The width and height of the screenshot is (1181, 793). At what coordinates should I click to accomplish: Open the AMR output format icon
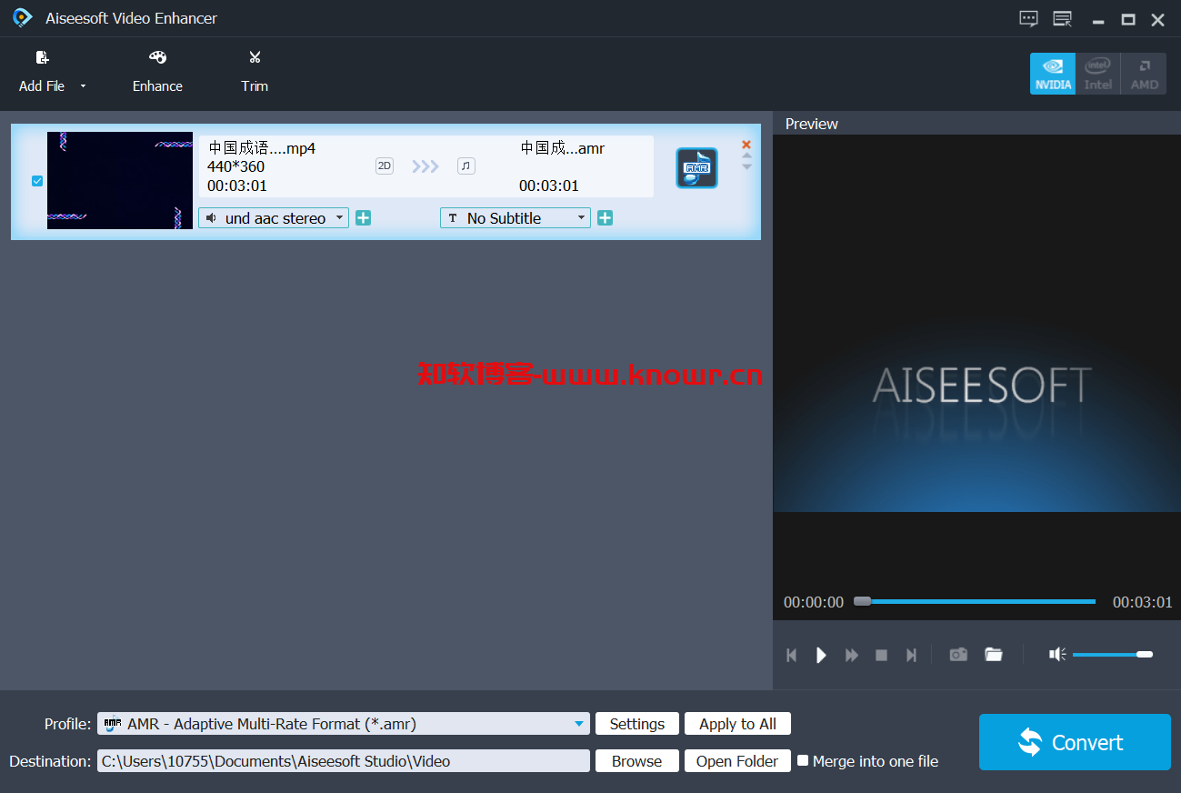tap(697, 168)
